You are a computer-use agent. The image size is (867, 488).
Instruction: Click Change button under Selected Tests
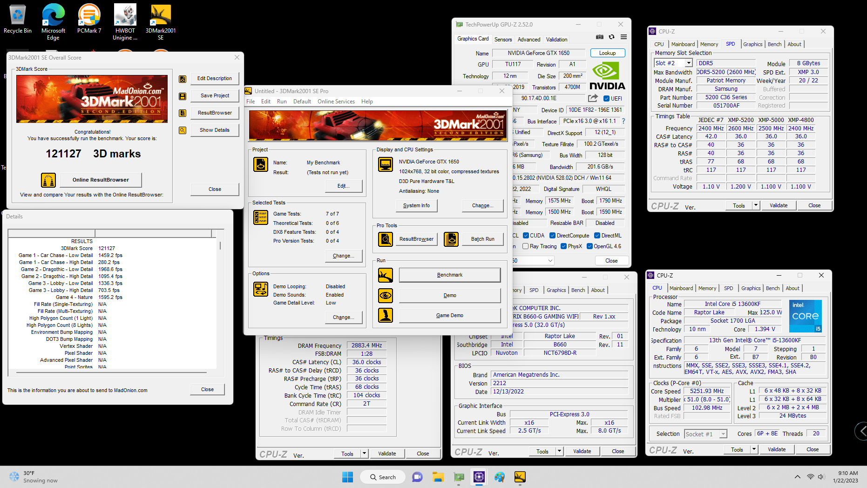[x=344, y=256]
